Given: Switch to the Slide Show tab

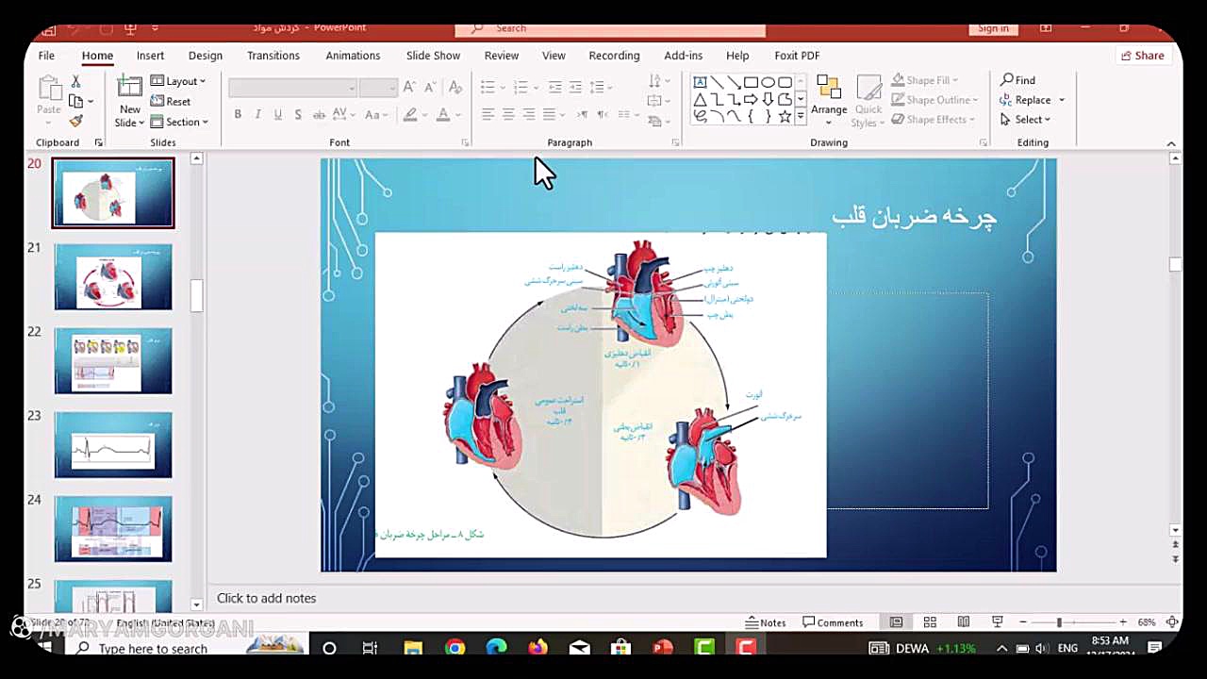Looking at the screenshot, I should coord(433,56).
